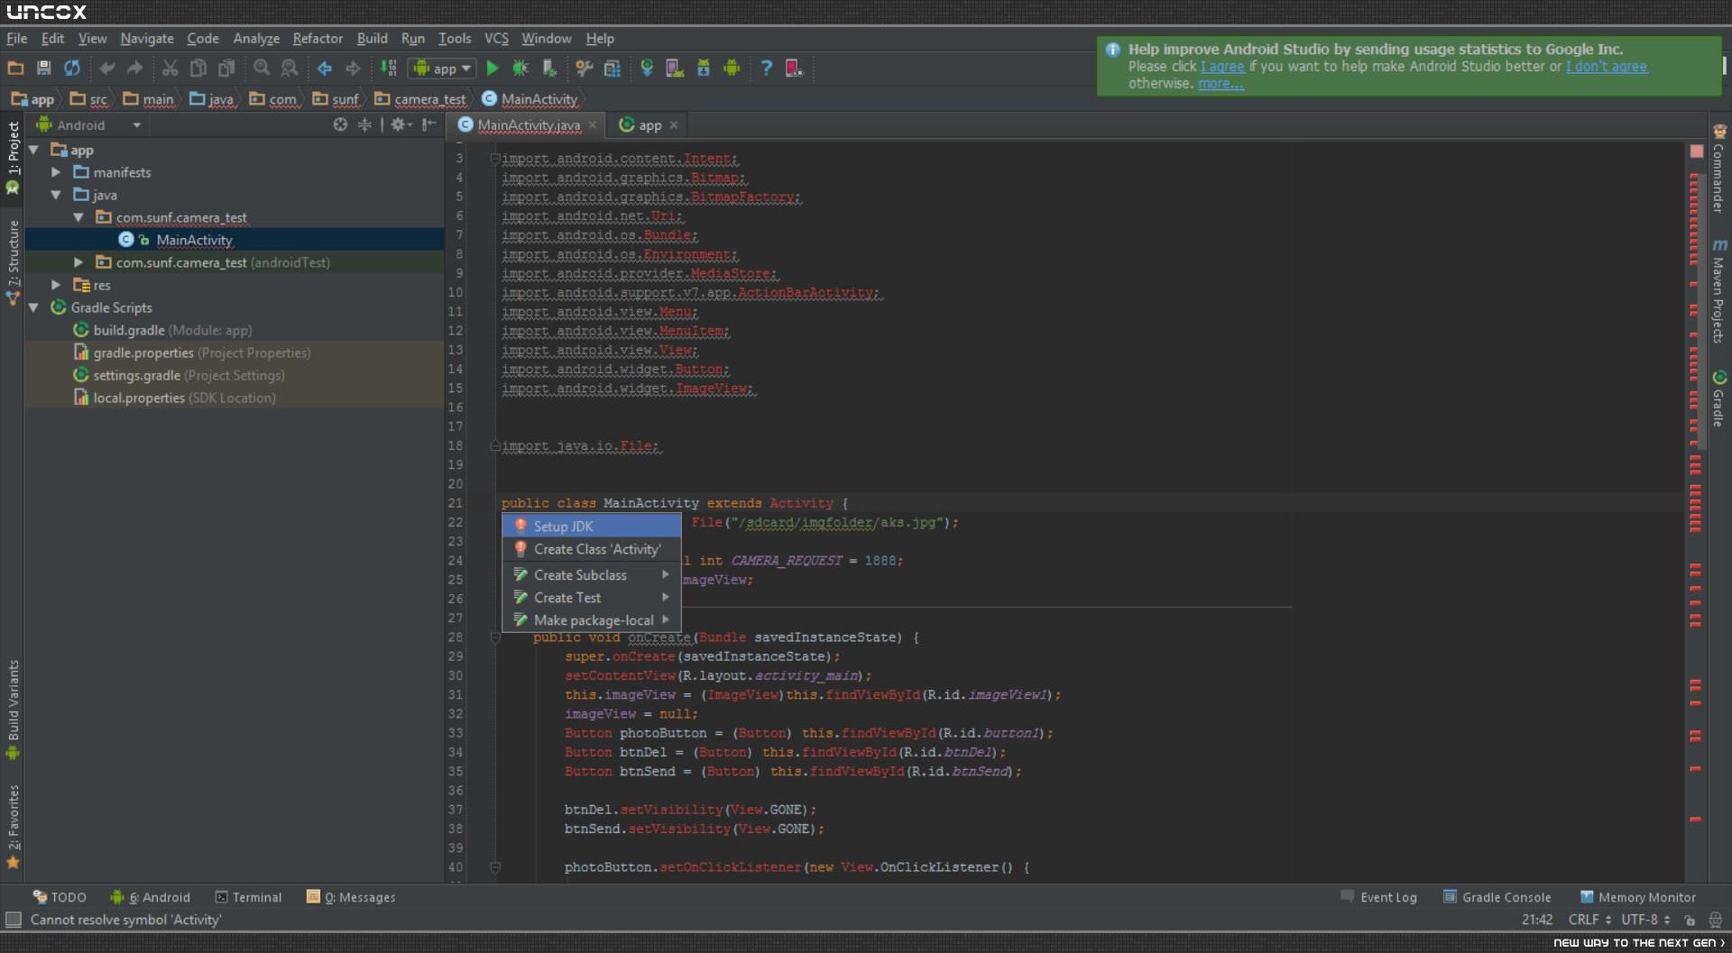This screenshot has width=1732, height=953.
Task: Collapse the java folder node
Action: coord(56,195)
